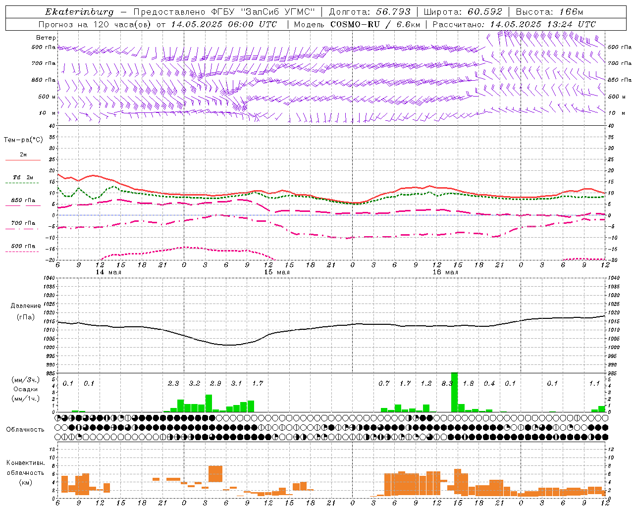The height and width of the screenshot is (507, 634).
Task: Click the 'Ветер' wind panel label
Action: pos(46,38)
